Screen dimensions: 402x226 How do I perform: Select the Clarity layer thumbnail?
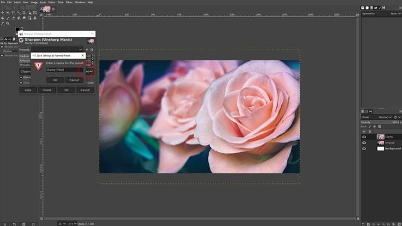point(381,137)
